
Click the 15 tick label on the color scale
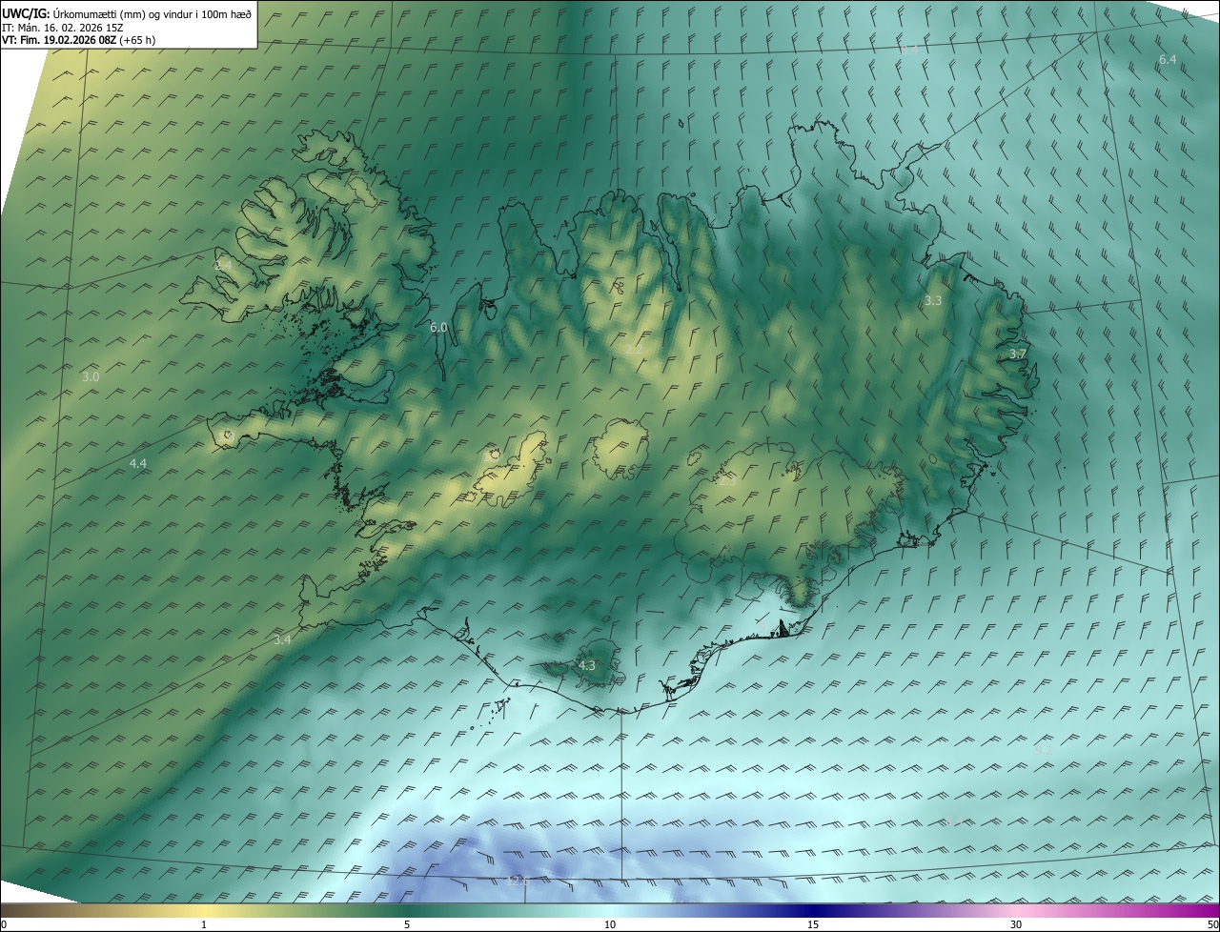(813, 924)
